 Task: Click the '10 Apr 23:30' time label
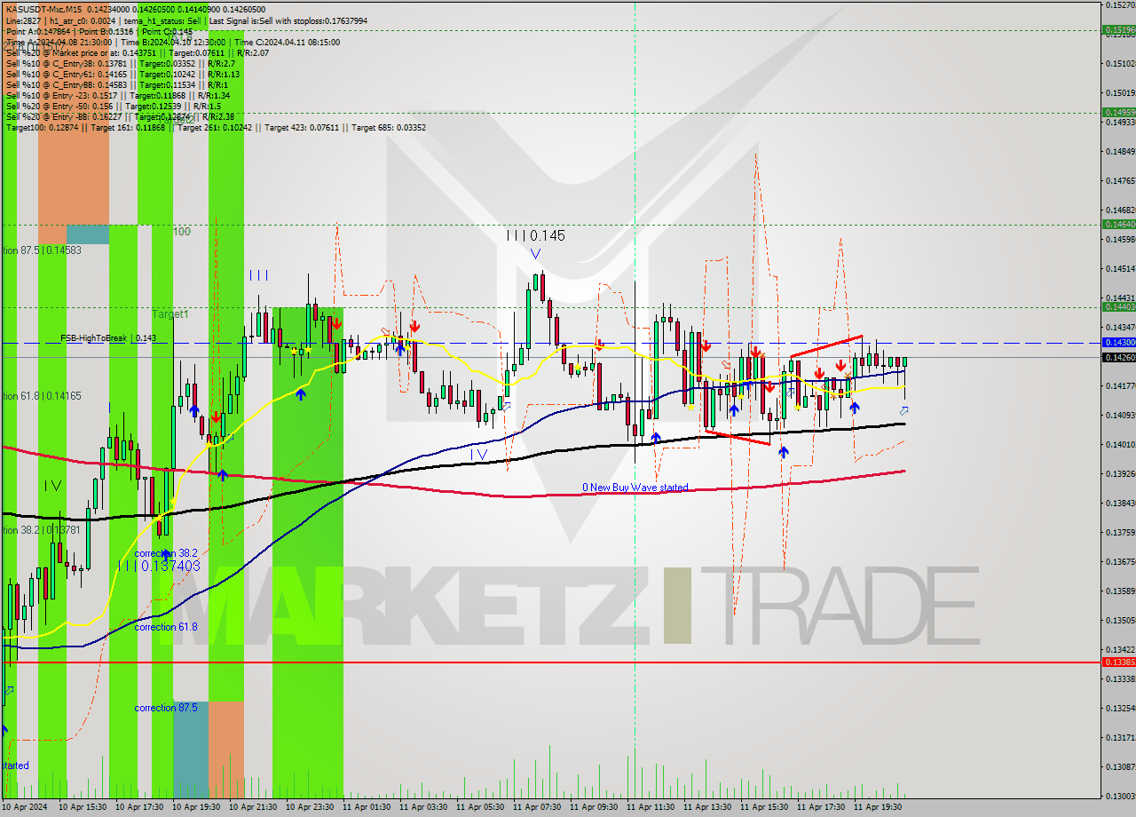(x=309, y=807)
